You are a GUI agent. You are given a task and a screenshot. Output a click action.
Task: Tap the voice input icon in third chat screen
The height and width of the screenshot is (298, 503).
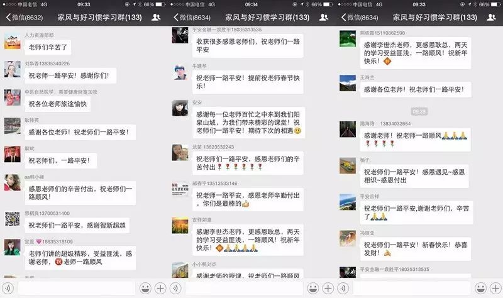tap(343, 289)
